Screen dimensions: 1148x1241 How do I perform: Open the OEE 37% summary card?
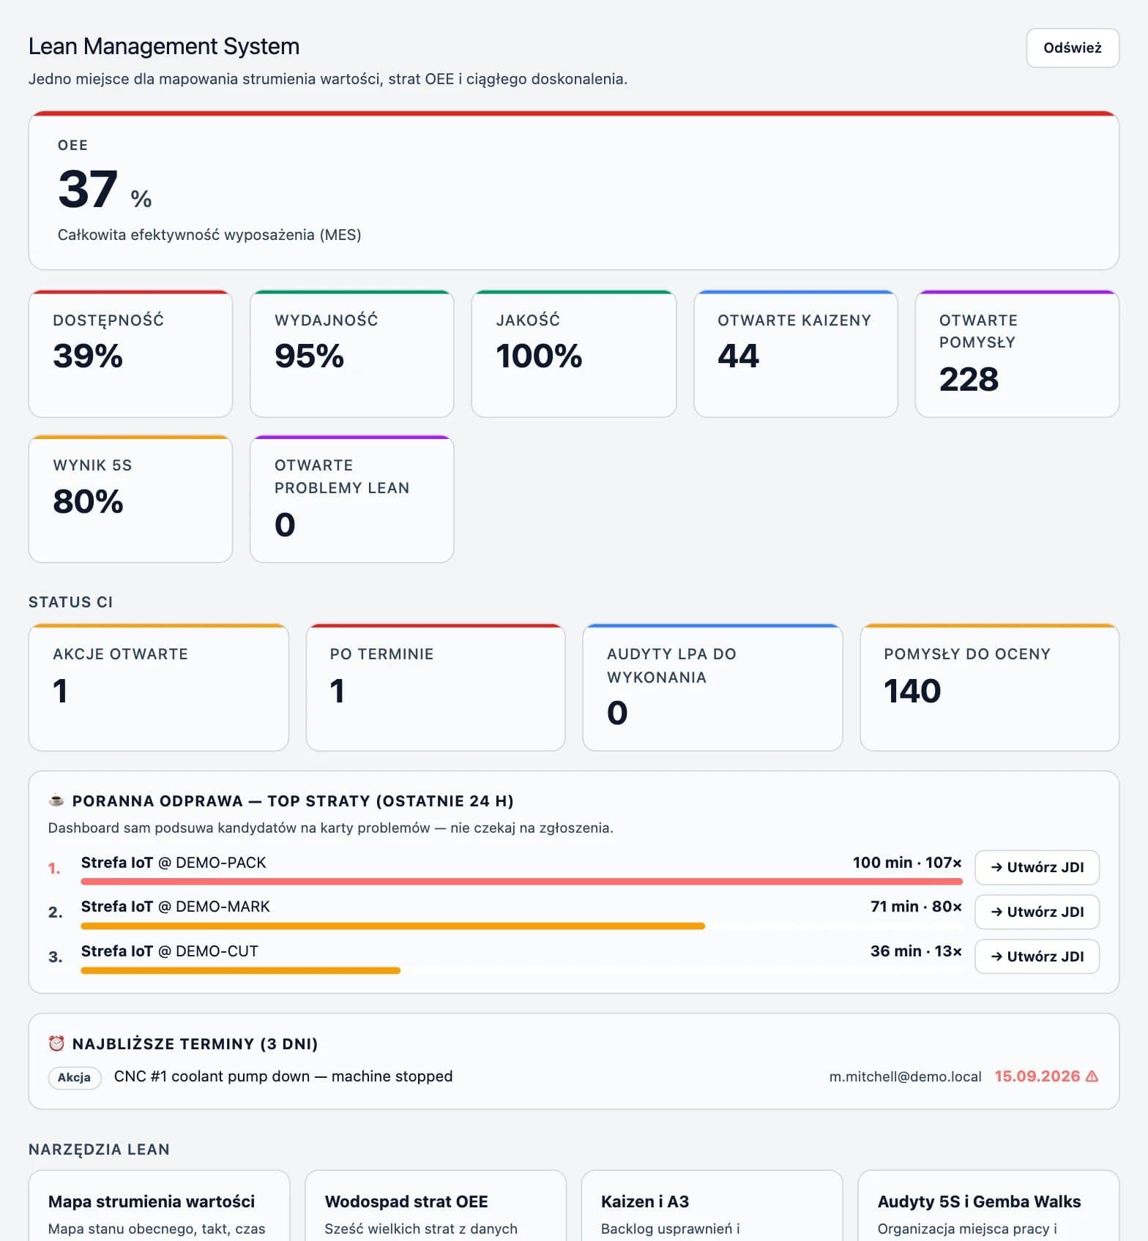tap(573, 190)
